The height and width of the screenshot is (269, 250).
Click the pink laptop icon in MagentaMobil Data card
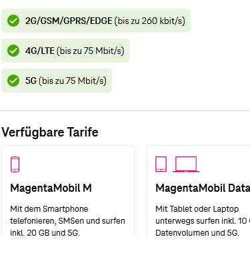(x=186, y=164)
